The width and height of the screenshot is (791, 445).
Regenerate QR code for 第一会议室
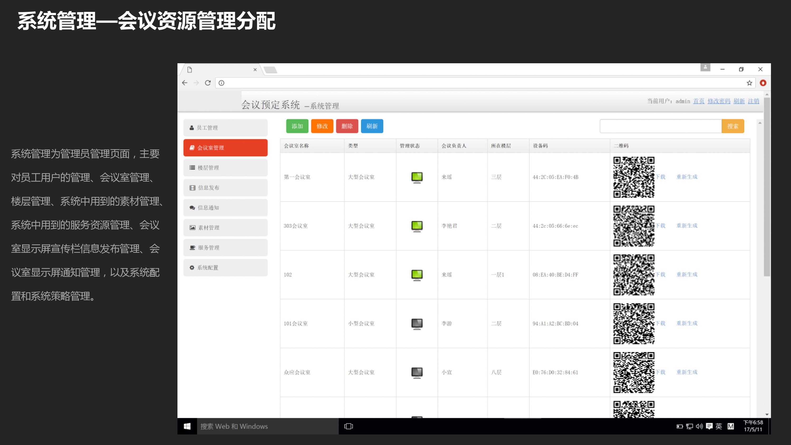(687, 177)
